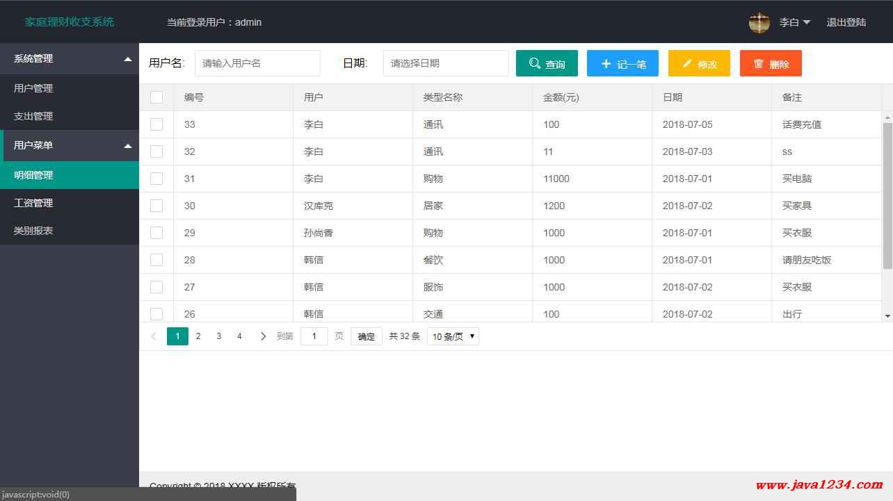The width and height of the screenshot is (893, 501).
Task: Click the trash icon in the 删除 button
Action: tap(759, 63)
